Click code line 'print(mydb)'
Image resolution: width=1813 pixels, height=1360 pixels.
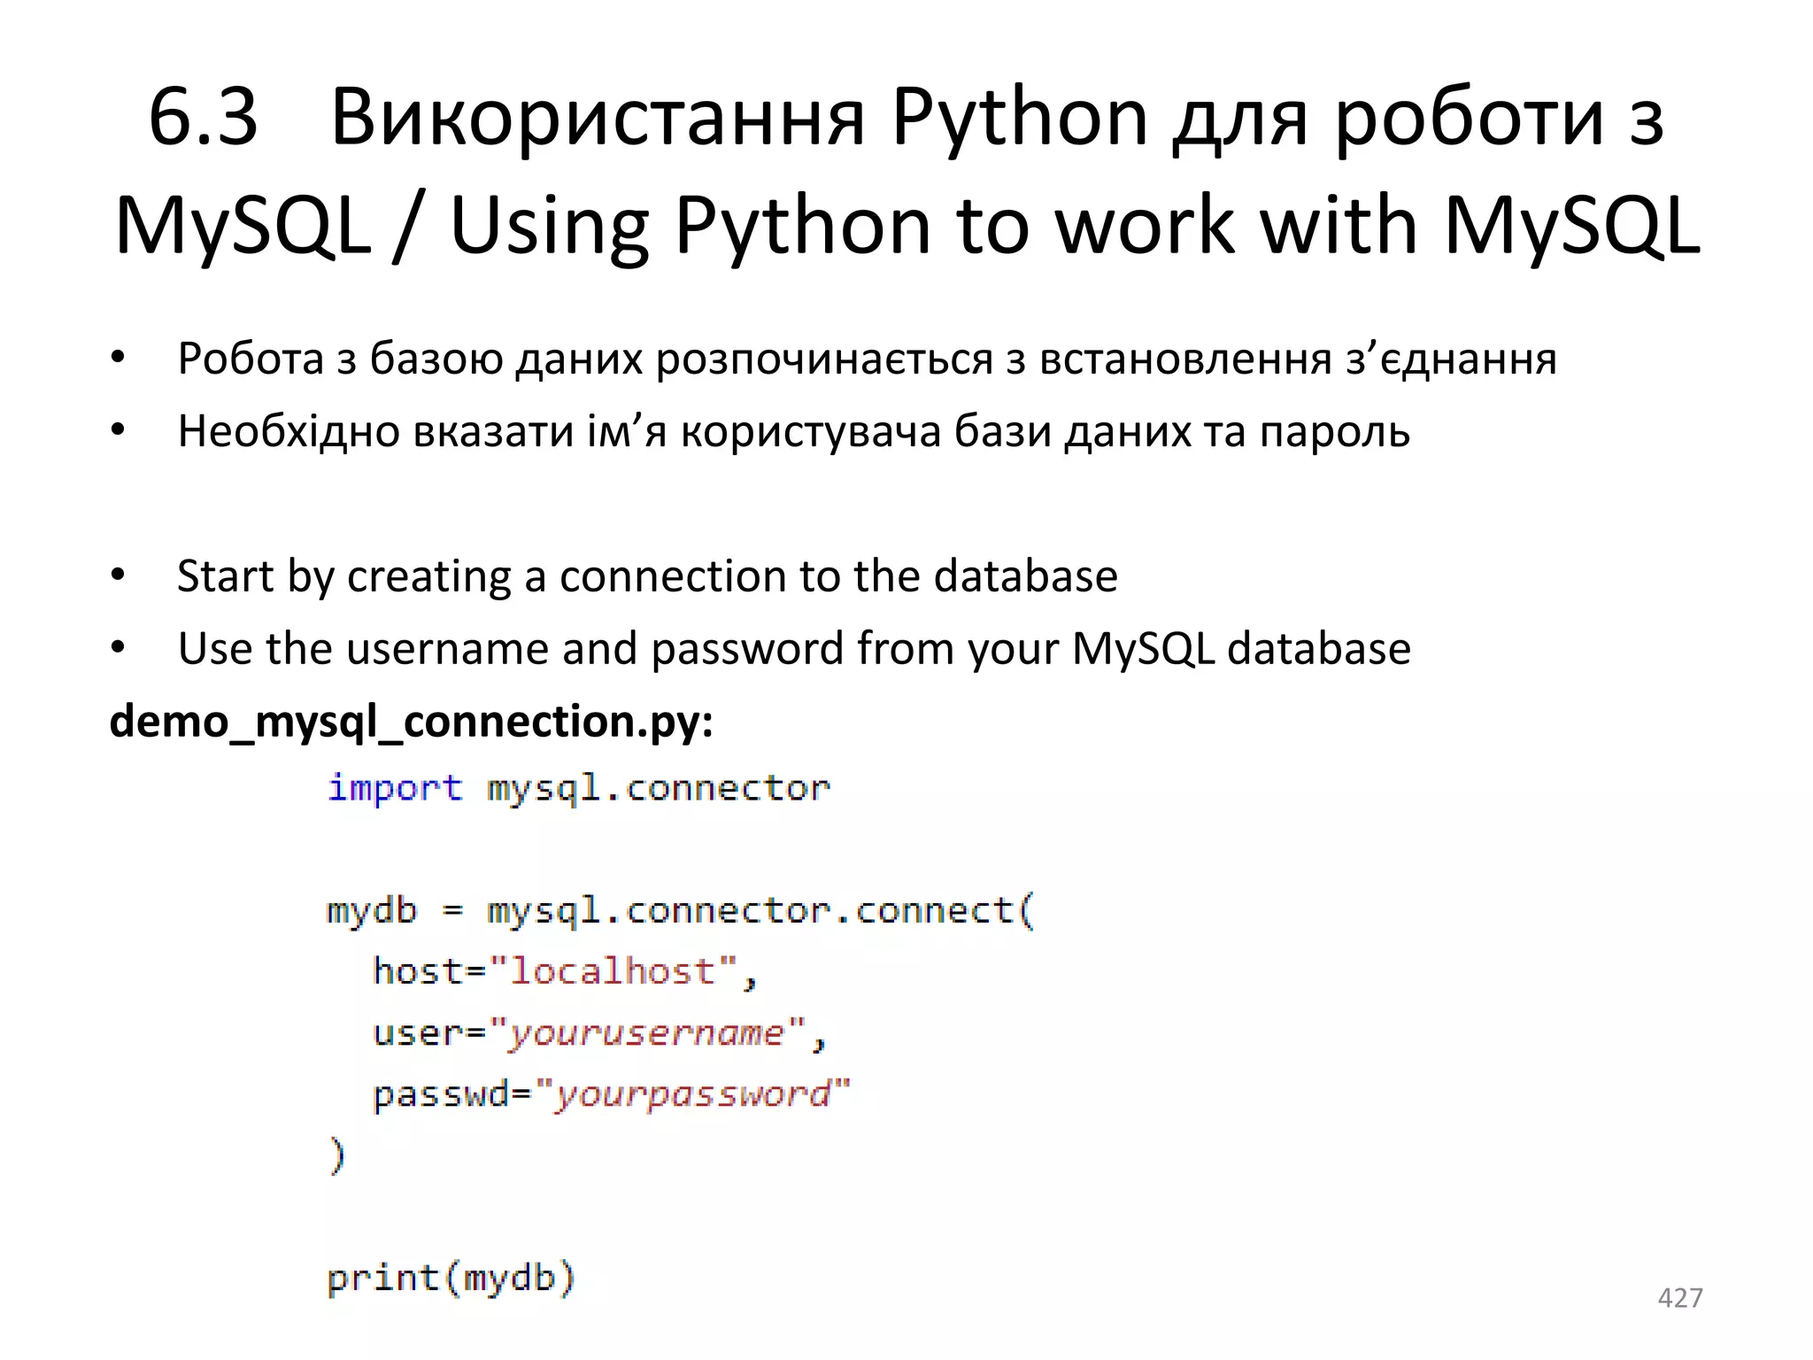[451, 1279]
